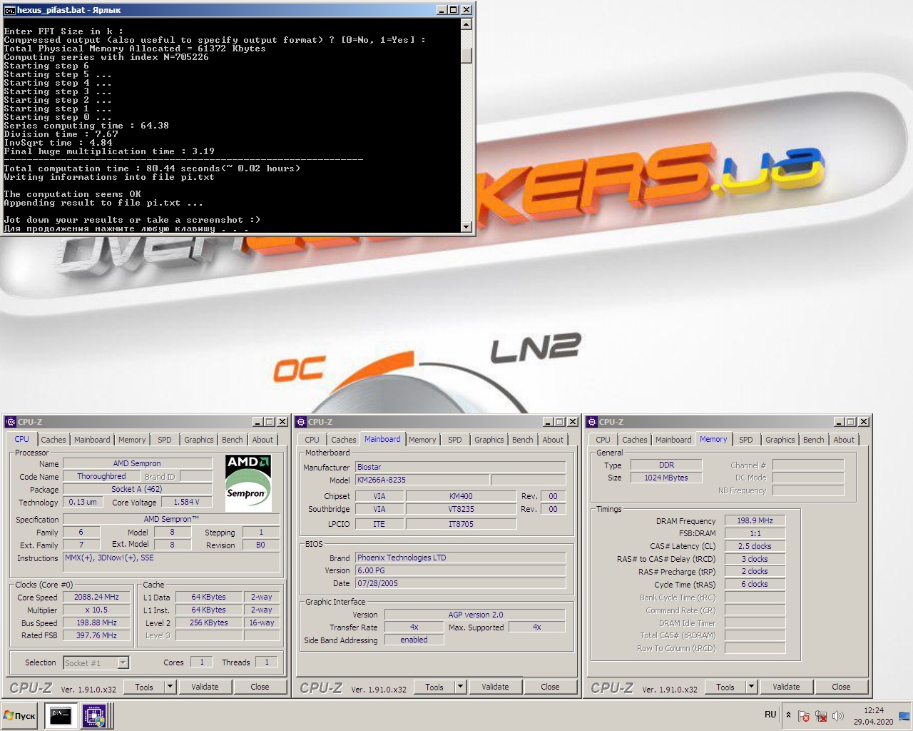Screen dimensions: 913x731
Task: Open Graphics tab in middle CPU-Z window
Action: pos(489,440)
